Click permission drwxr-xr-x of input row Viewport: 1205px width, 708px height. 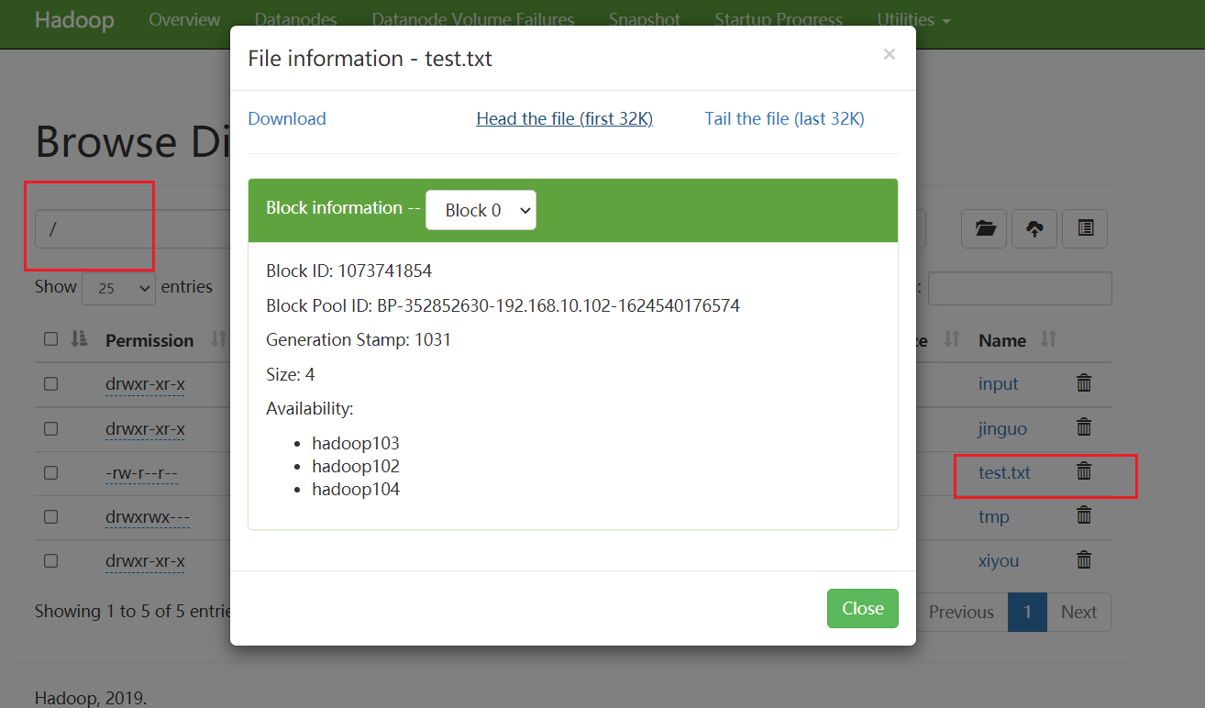click(x=145, y=384)
